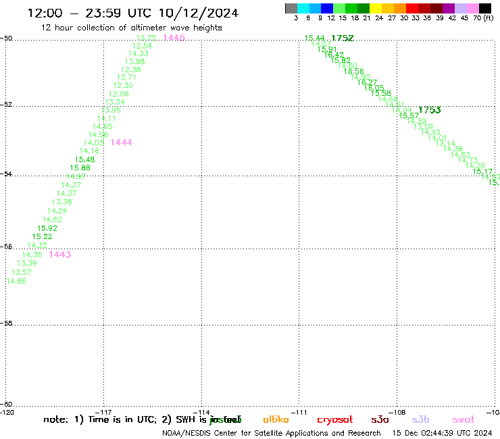Viewport: 500px width, 439px height.
Task: Click the longitude axis label -108
Action: [397, 413]
